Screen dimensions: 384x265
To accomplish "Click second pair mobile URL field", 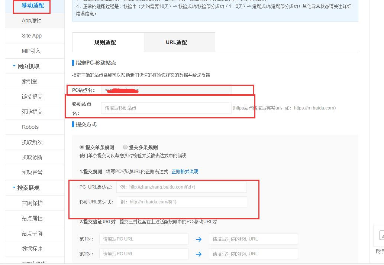I will pos(253,254).
